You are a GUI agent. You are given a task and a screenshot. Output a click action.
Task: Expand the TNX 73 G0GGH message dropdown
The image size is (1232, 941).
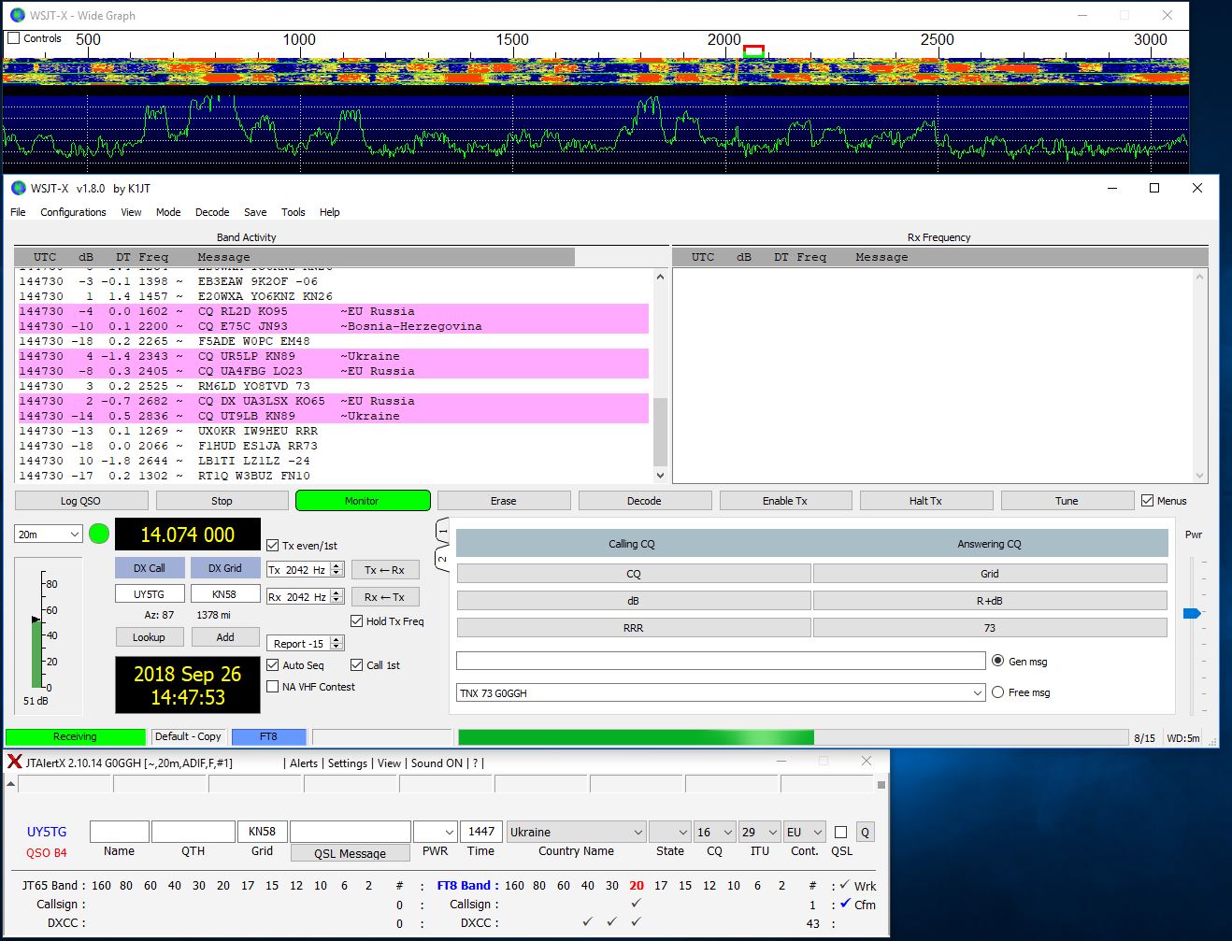[978, 693]
